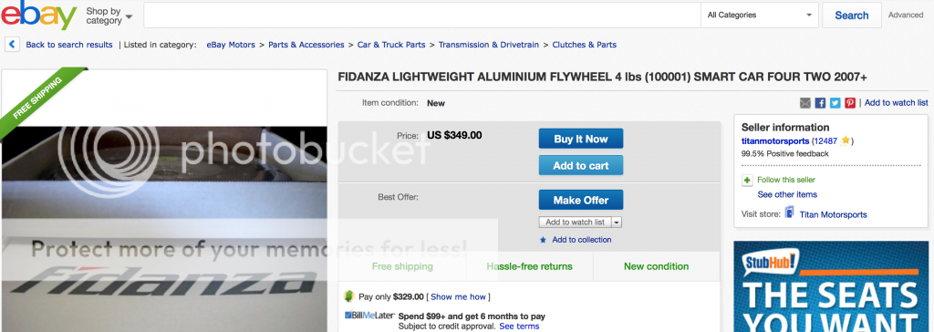Share listing via email envelope icon
This screenshot has height=332, width=934.
click(804, 103)
